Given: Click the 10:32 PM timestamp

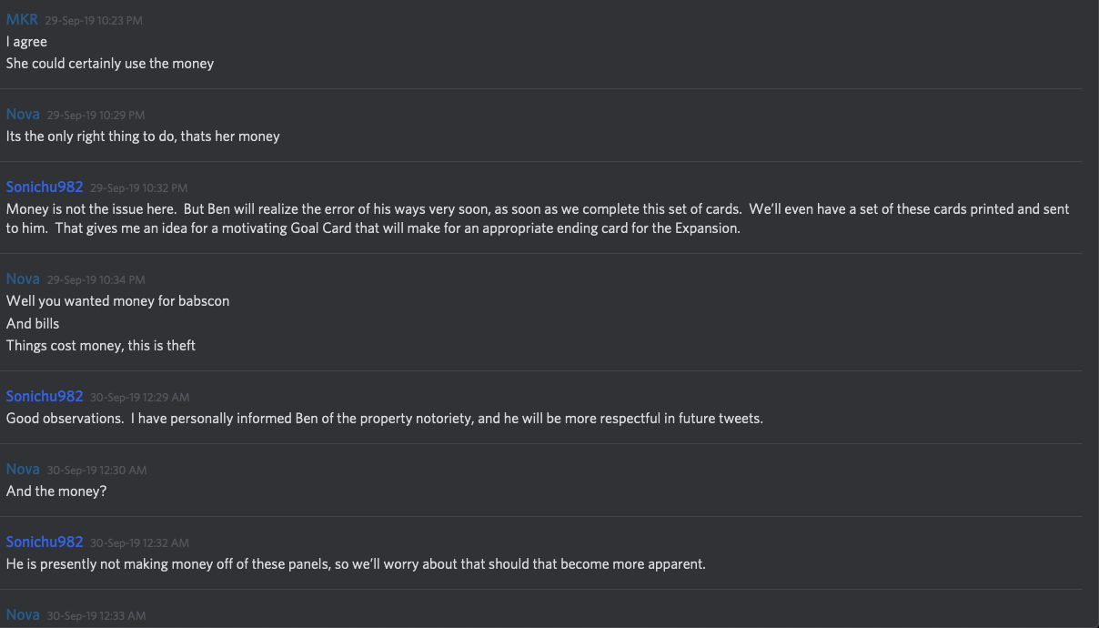Looking at the screenshot, I should [x=138, y=188].
